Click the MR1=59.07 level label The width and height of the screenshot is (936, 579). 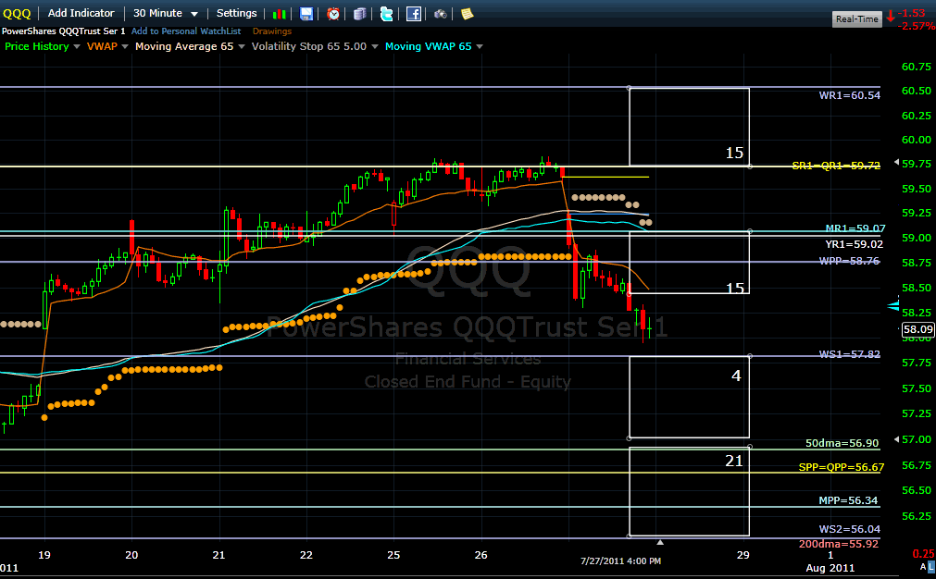click(855, 228)
